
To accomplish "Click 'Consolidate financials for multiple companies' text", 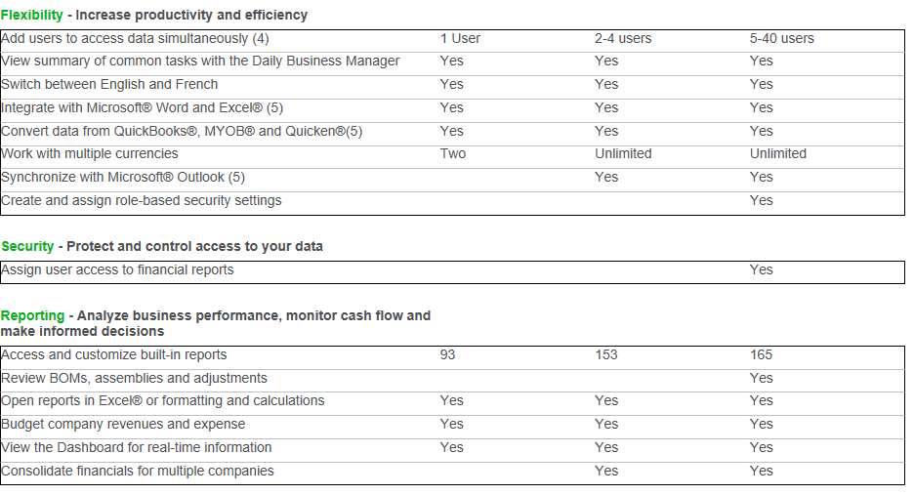I will coord(138,471).
